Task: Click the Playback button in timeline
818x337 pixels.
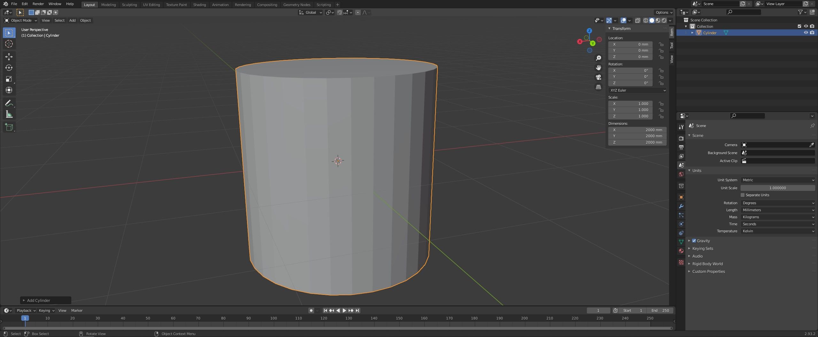Action: (26, 311)
